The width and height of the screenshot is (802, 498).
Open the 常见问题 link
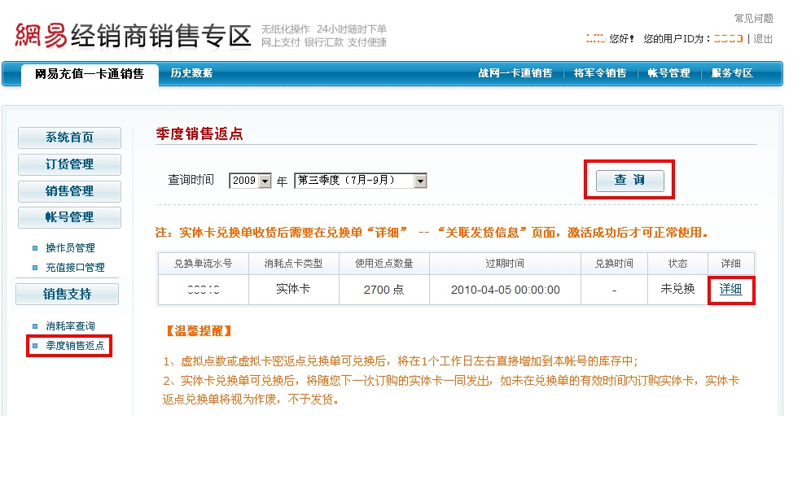point(753,19)
